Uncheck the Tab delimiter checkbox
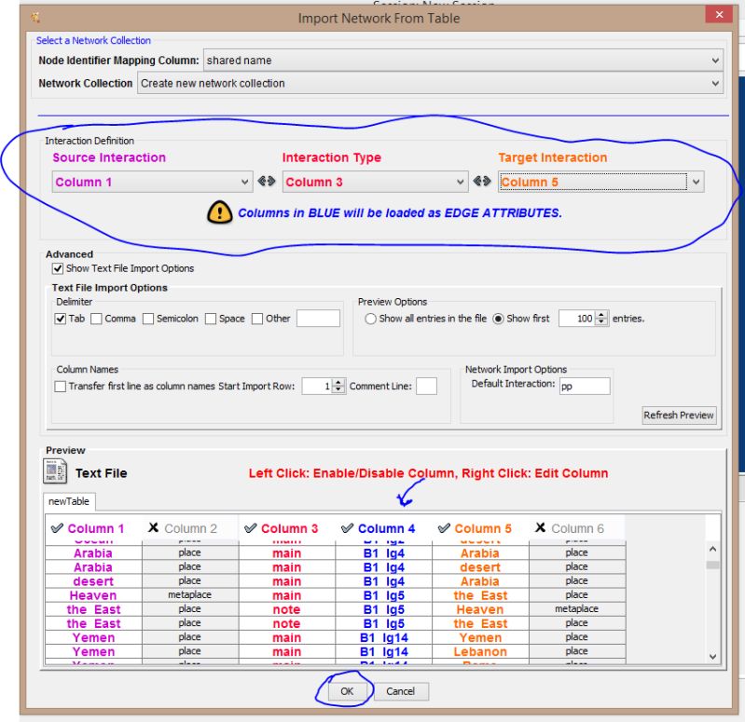Image resolution: width=745 pixels, height=722 pixels. [61, 319]
